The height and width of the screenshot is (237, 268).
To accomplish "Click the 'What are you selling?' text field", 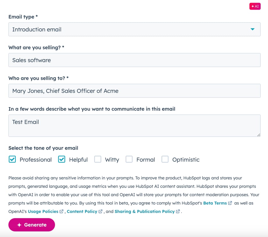I will [x=134, y=60].
